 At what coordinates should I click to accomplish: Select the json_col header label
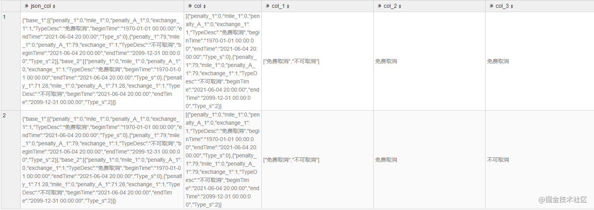(41, 6)
